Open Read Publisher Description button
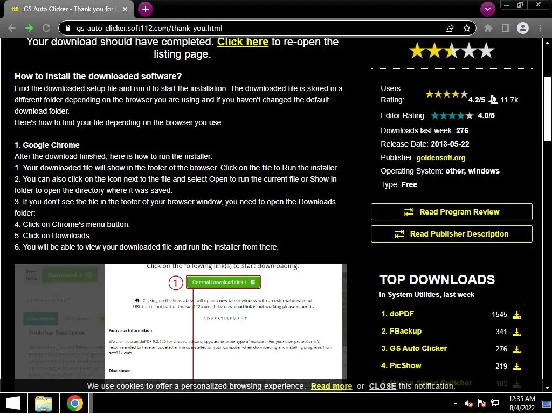This screenshot has height=414, width=552. point(451,234)
